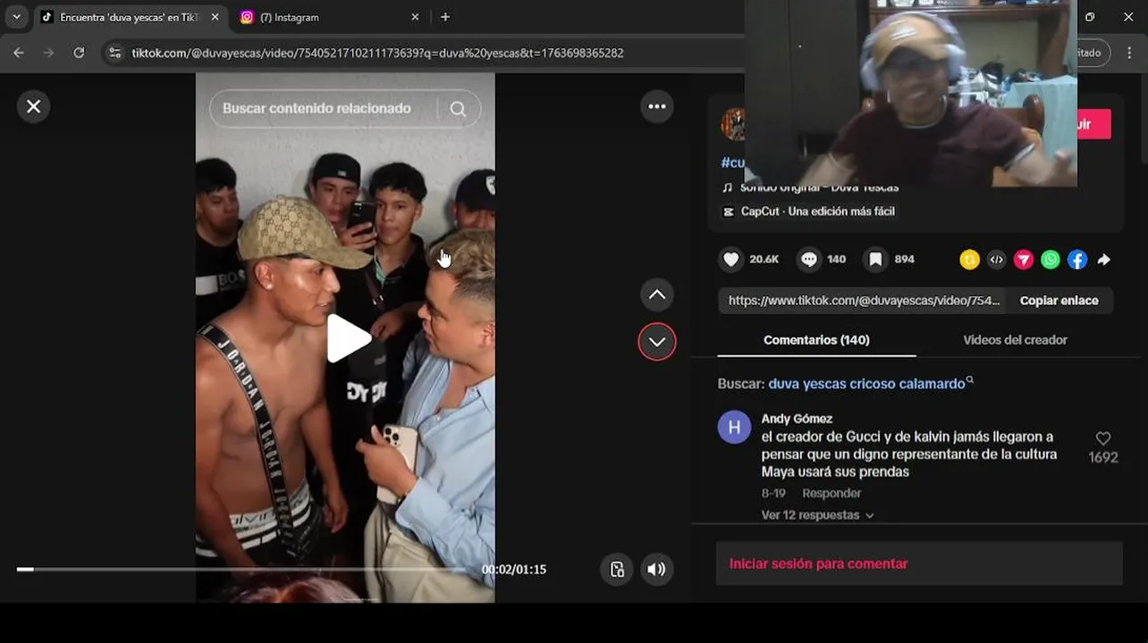Click 'Copiar enlace' button
This screenshot has width=1148, height=643.
click(x=1059, y=300)
